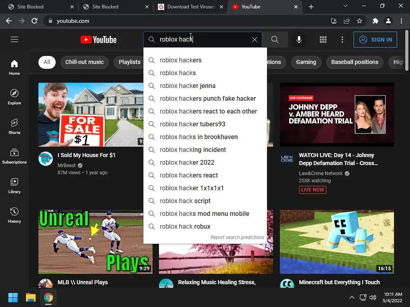Open the Law&Crime Network channel link

pos(321,173)
